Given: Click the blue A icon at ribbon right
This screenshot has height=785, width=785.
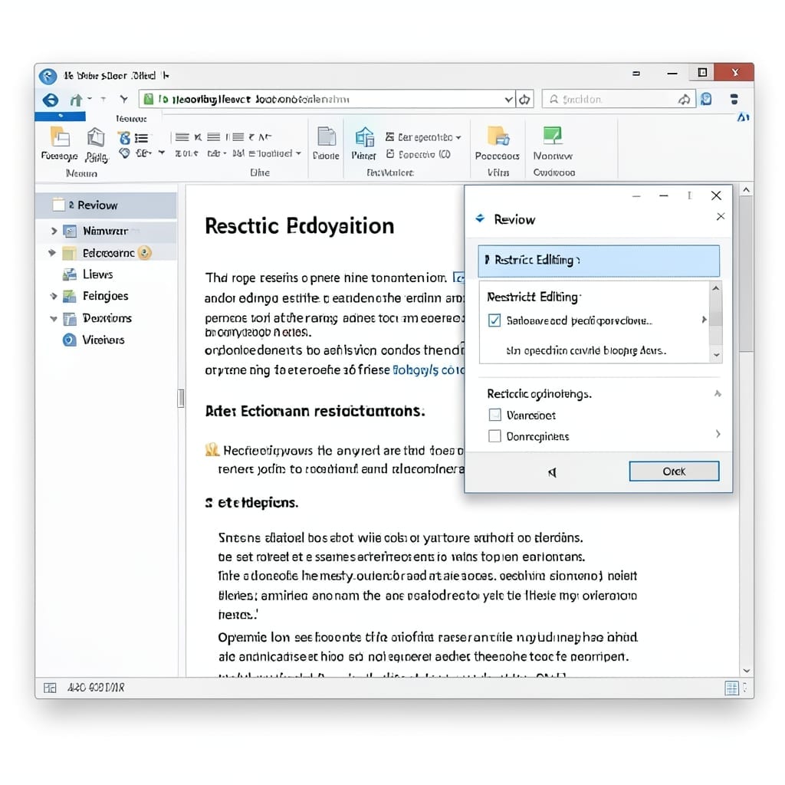Looking at the screenshot, I should [743, 117].
